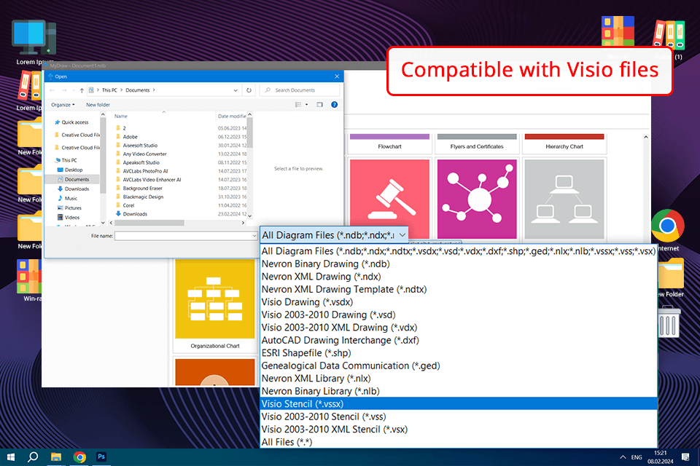This screenshot has width=700, height=466.
Task: Select the Background Eraser folder
Action: 139,188
